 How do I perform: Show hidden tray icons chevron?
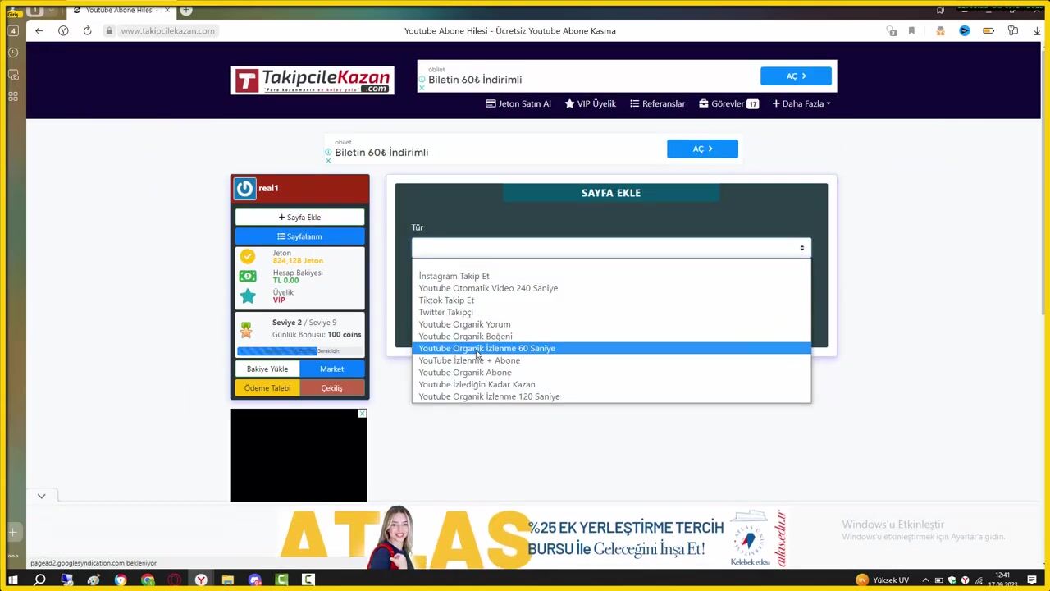(x=925, y=580)
